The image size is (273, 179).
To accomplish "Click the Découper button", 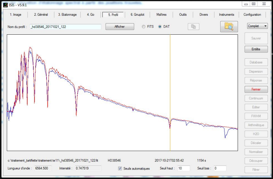I will 256,161.
